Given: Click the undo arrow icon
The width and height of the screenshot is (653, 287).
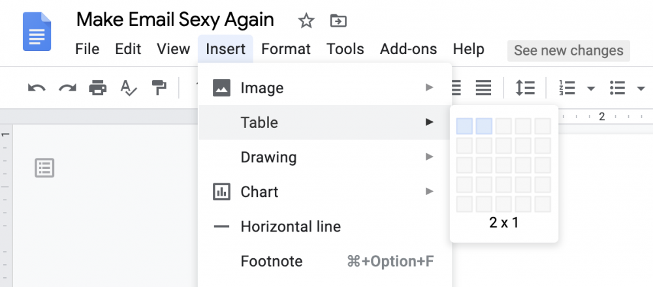Looking at the screenshot, I should [x=37, y=87].
